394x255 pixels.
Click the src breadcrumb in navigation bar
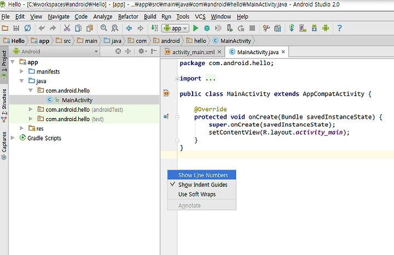(63, 40)
